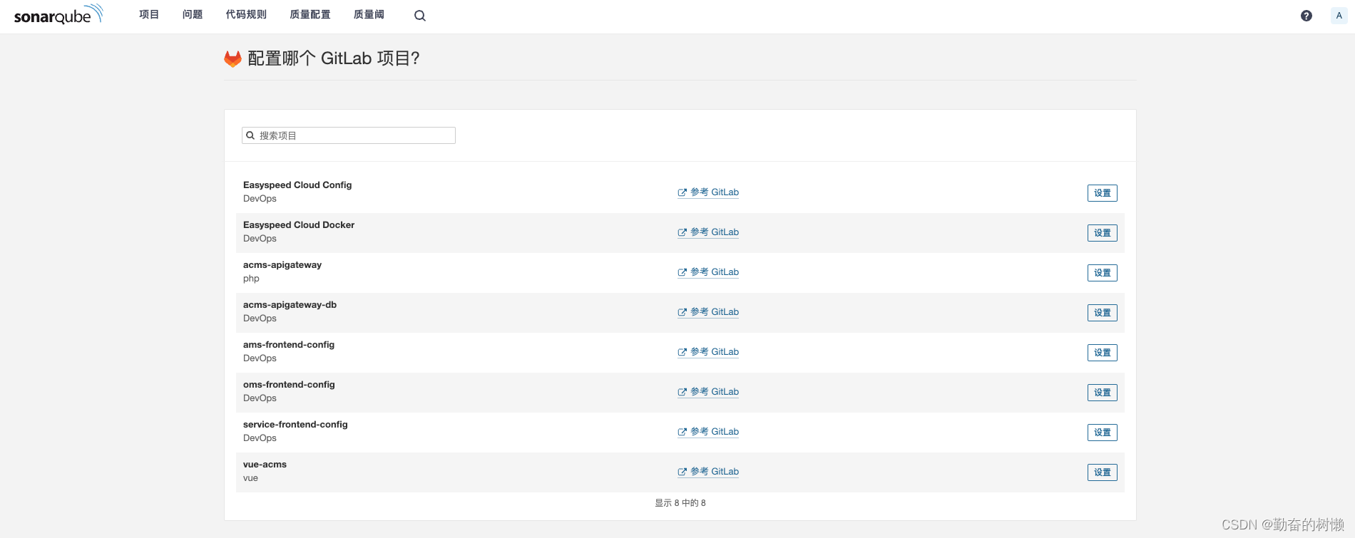
Task: Open 参考 GitLab link for vue-acms
Action: [x=708, y=472]
